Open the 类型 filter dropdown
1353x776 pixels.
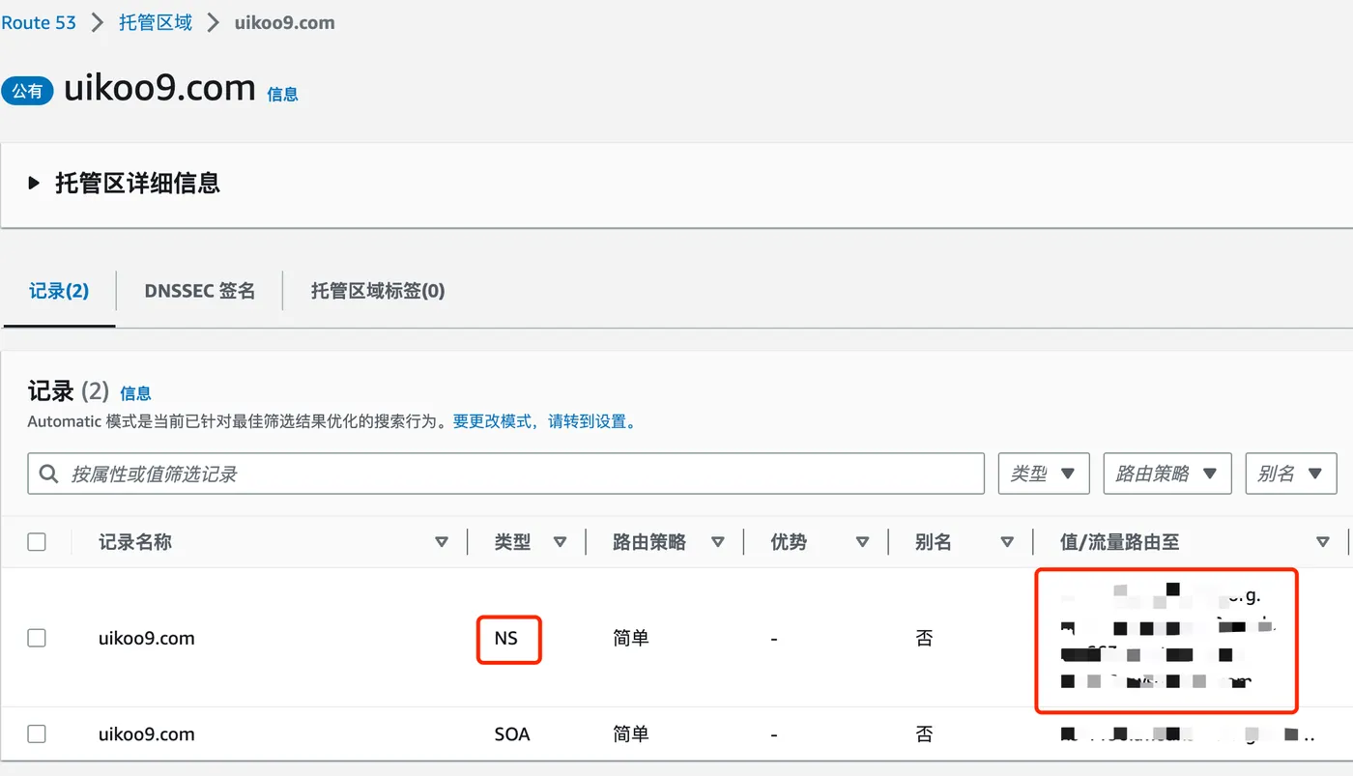point(1044,473)
